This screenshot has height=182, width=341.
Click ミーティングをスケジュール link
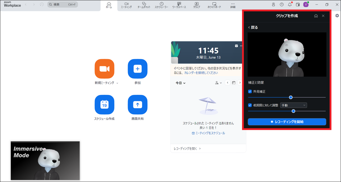208,133
